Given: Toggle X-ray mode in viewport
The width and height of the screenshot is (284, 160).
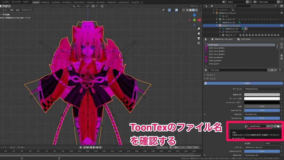Looking at the screenshot, I should (184, 10).
